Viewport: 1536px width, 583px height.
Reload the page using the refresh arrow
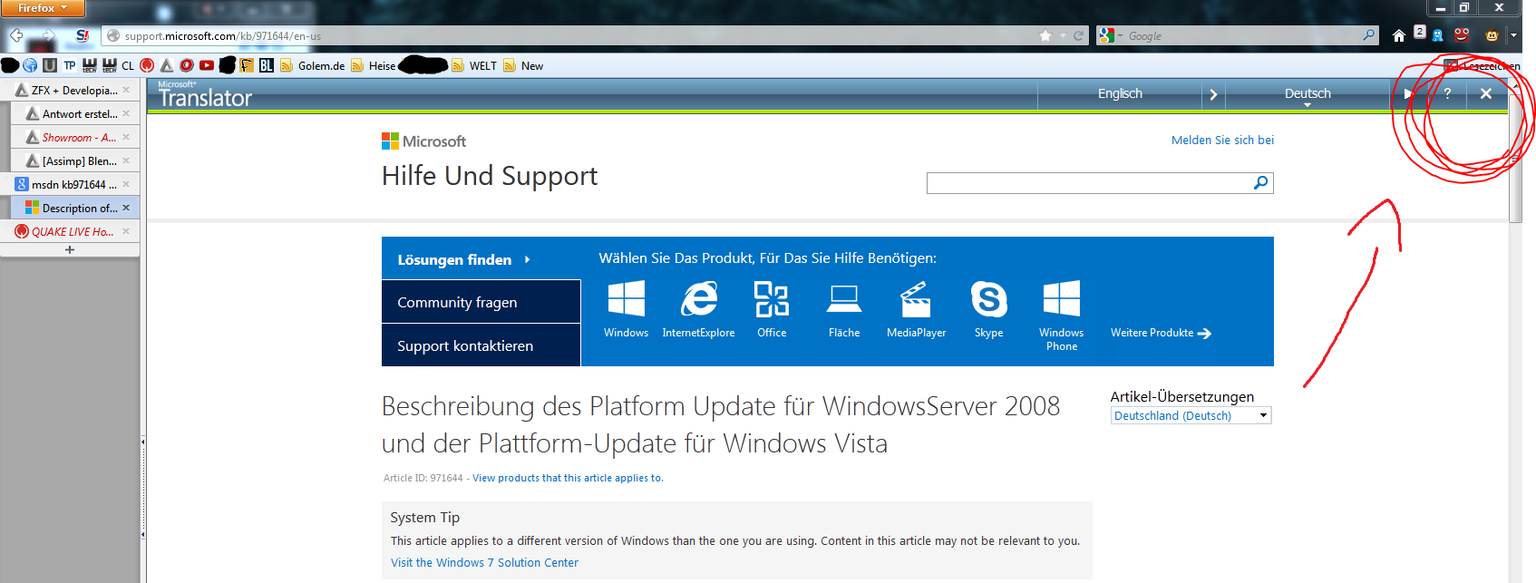[1078, 36]
